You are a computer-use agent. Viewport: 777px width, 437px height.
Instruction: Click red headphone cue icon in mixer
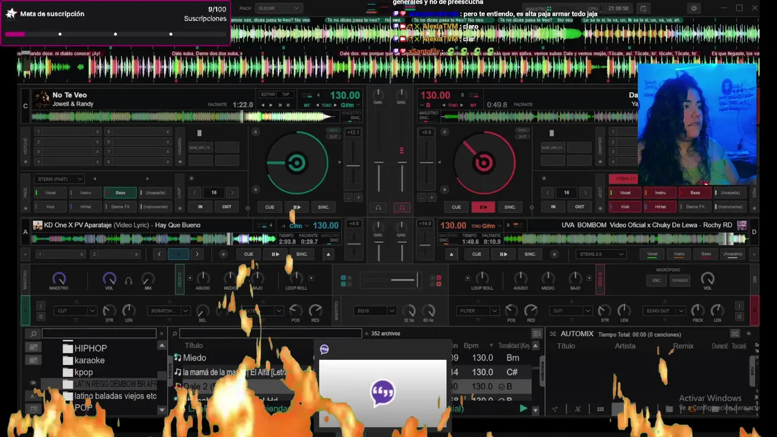pos(401,208)
